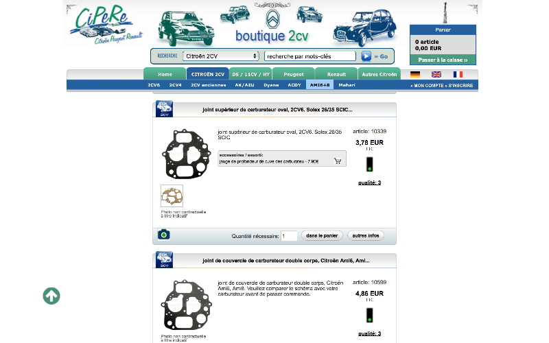The width and height of the screenshot is (549, 343).
Task: Click the keyword search input field
Action: click(x=310, y=56)
